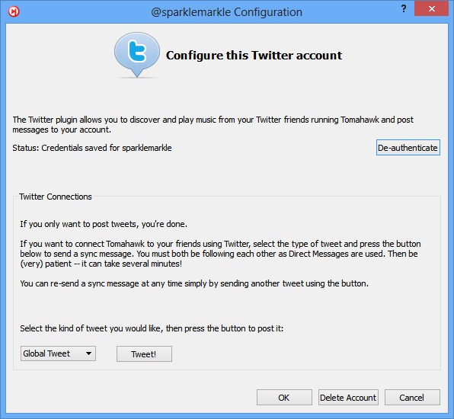The width and height of the screenshot is (454, 419).
Task: Click '@sparklemarkle Configuration' title text
Action: [227, 12]
